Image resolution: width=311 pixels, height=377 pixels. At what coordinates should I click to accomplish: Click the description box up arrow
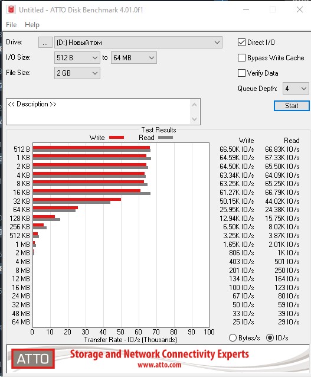pyautogui.click(x=195, y=105)
